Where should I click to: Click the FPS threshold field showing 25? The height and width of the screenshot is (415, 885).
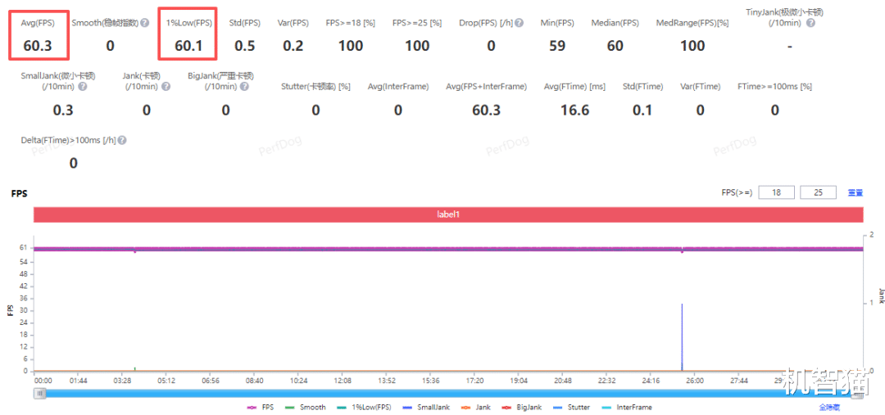pos(819,192)
